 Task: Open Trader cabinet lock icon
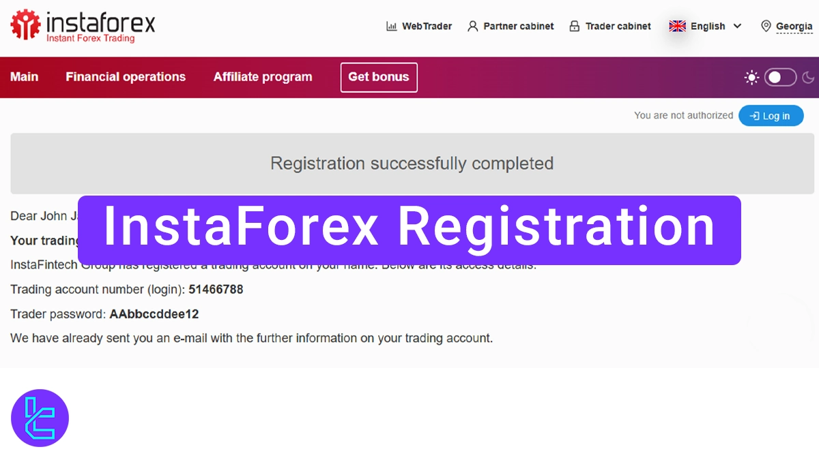pos(575,26)
